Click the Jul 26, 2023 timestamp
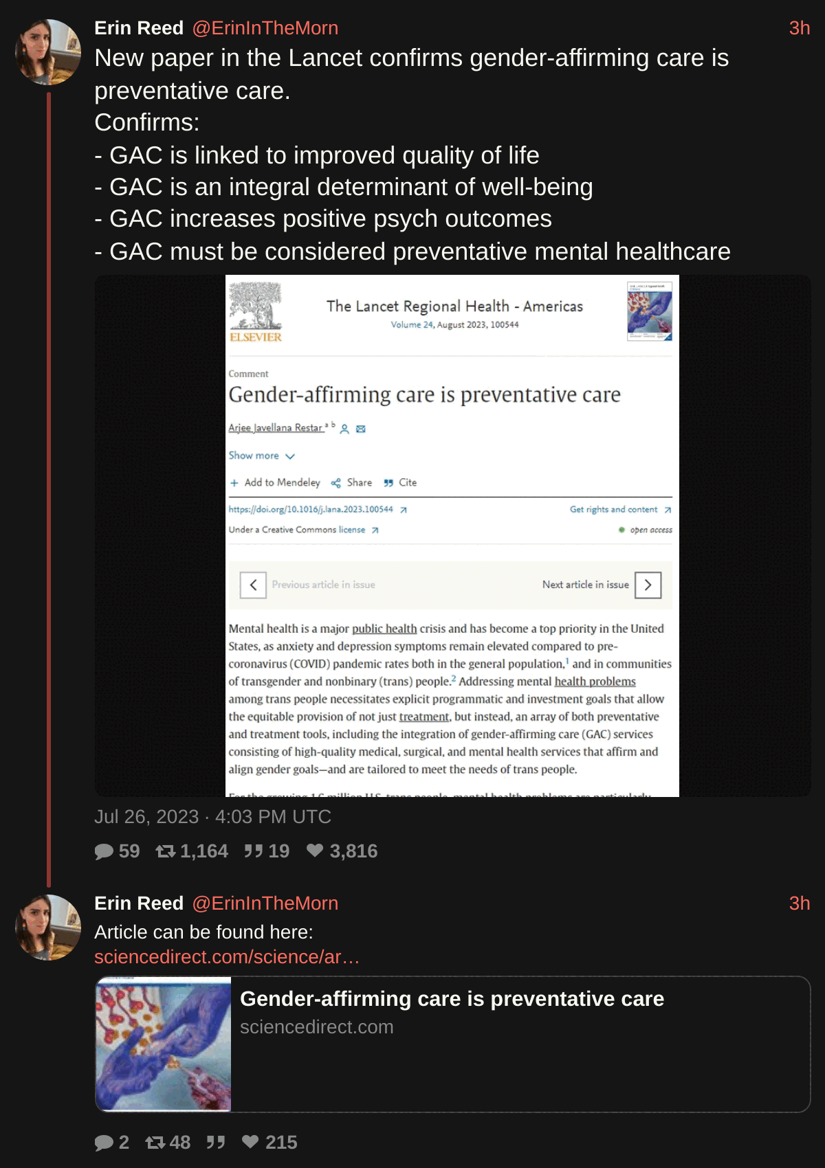 212,817
